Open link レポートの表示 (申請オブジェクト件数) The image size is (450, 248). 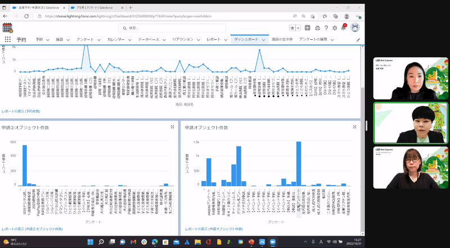tap(214, 229)
